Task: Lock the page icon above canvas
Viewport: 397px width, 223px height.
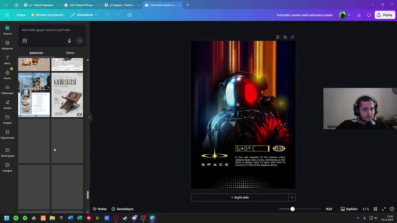Action: (278, 37)
